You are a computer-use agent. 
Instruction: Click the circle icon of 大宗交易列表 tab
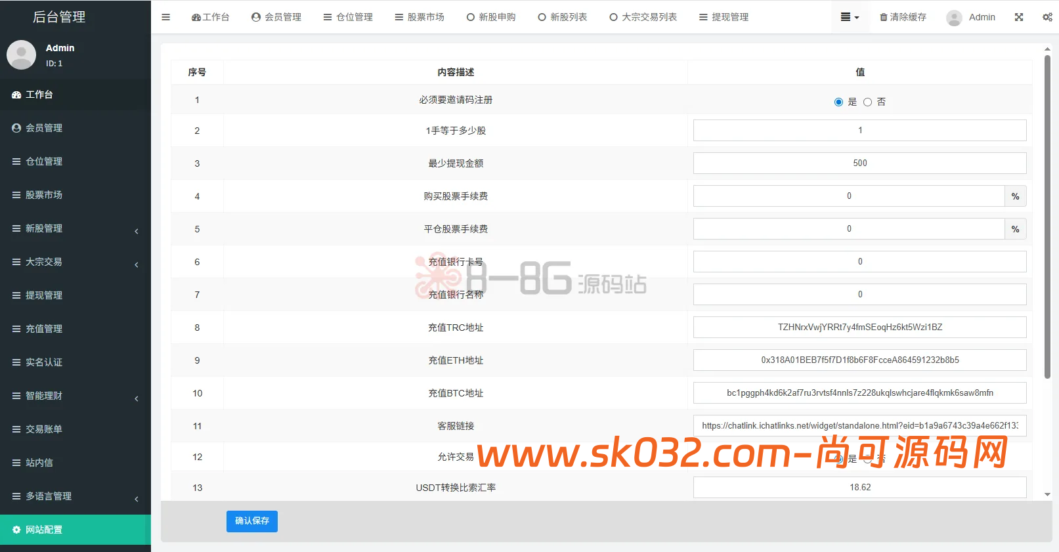point(613,17)
